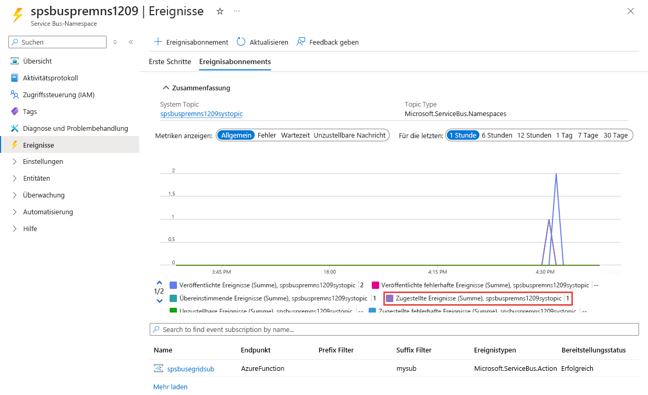The image size is (648, 395).
Task: Click the Übersicht icon in sidebar
Action: click(x=15, y=61)
